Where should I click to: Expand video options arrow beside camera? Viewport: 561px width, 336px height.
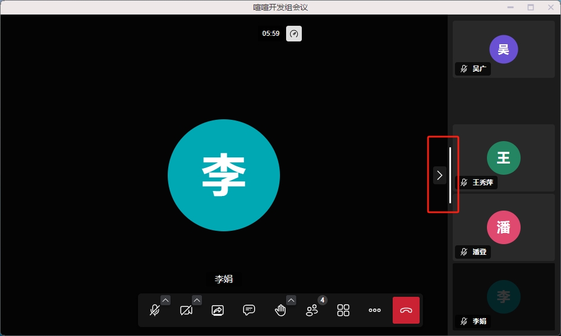pyautogui.click(x=197, y=300)
